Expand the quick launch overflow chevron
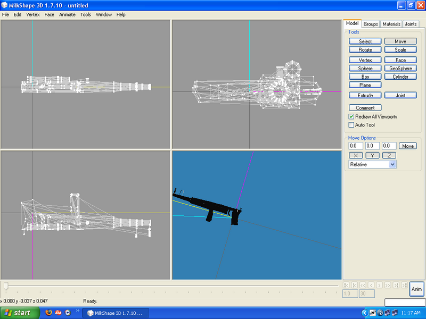426x319 pixels. coord(77,311)
